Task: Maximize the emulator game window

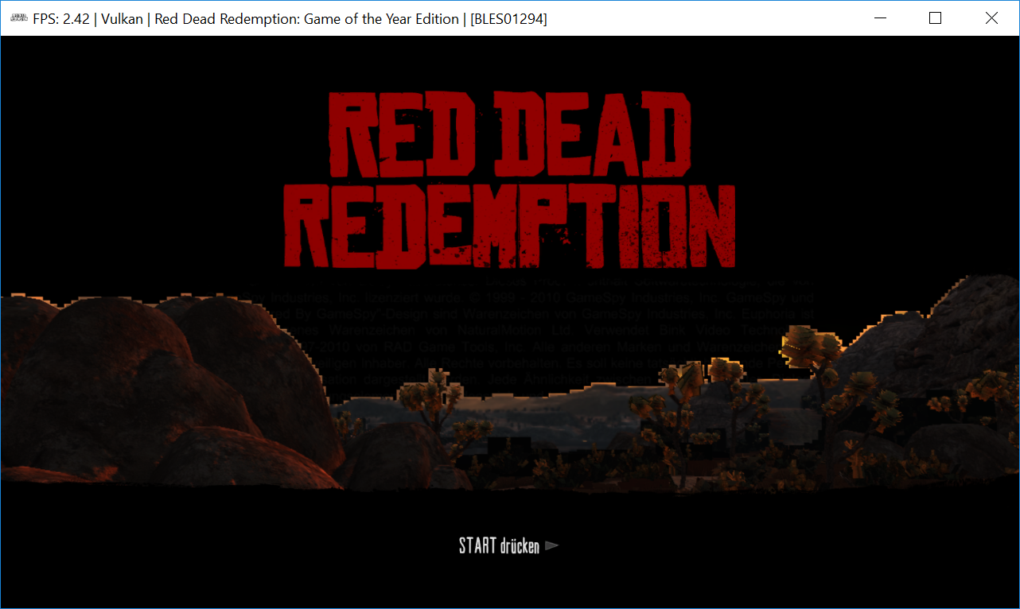Action: point(936,18)
